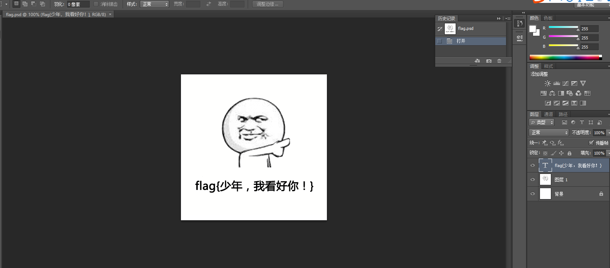Open the 样式 style dropdown

154,4
